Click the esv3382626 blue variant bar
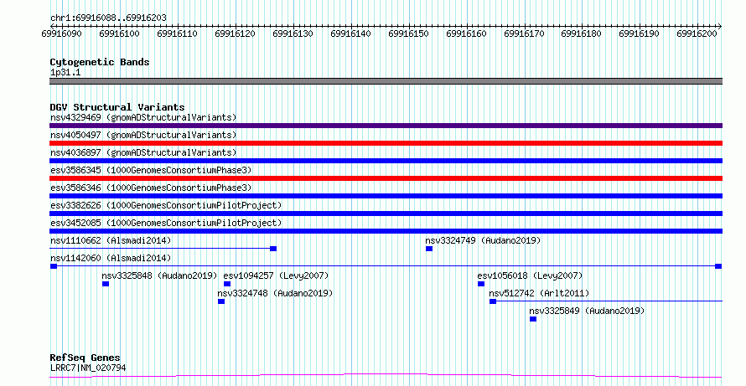 386,214
